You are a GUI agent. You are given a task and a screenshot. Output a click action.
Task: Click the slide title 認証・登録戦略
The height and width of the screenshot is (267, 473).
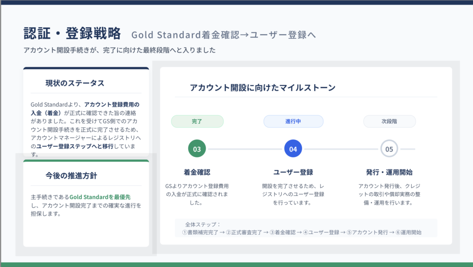[72, 33]
